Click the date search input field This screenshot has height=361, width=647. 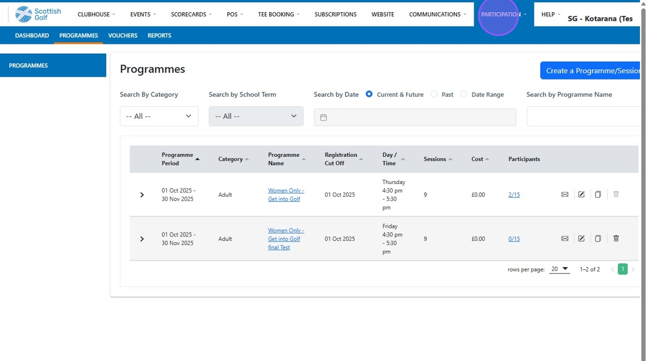415,118
